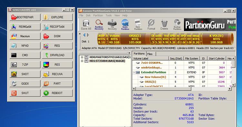242x127 pixels.
Task: Click the Format toolbar icon
Action: pos(151,25)
